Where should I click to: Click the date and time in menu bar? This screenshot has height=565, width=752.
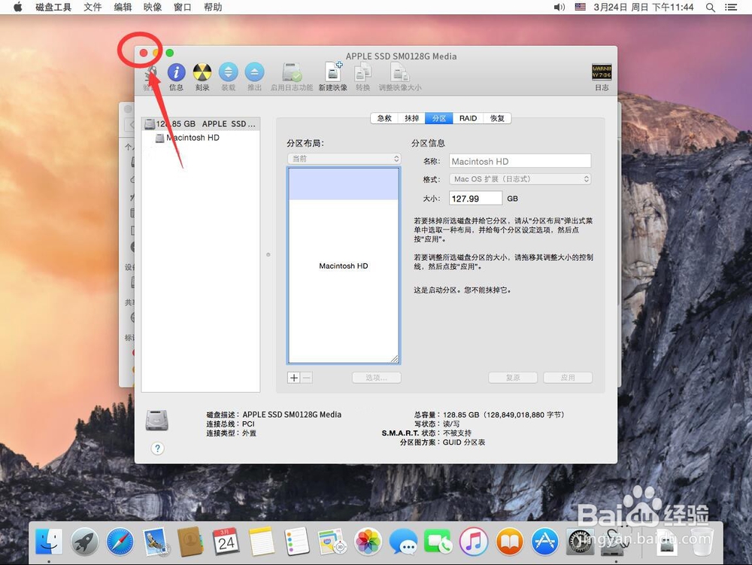tap(643, 8)
